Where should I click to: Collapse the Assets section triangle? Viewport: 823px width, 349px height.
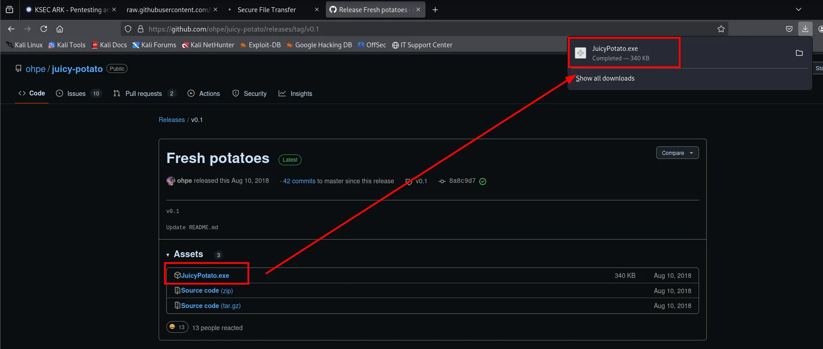[x=168, y=255]
